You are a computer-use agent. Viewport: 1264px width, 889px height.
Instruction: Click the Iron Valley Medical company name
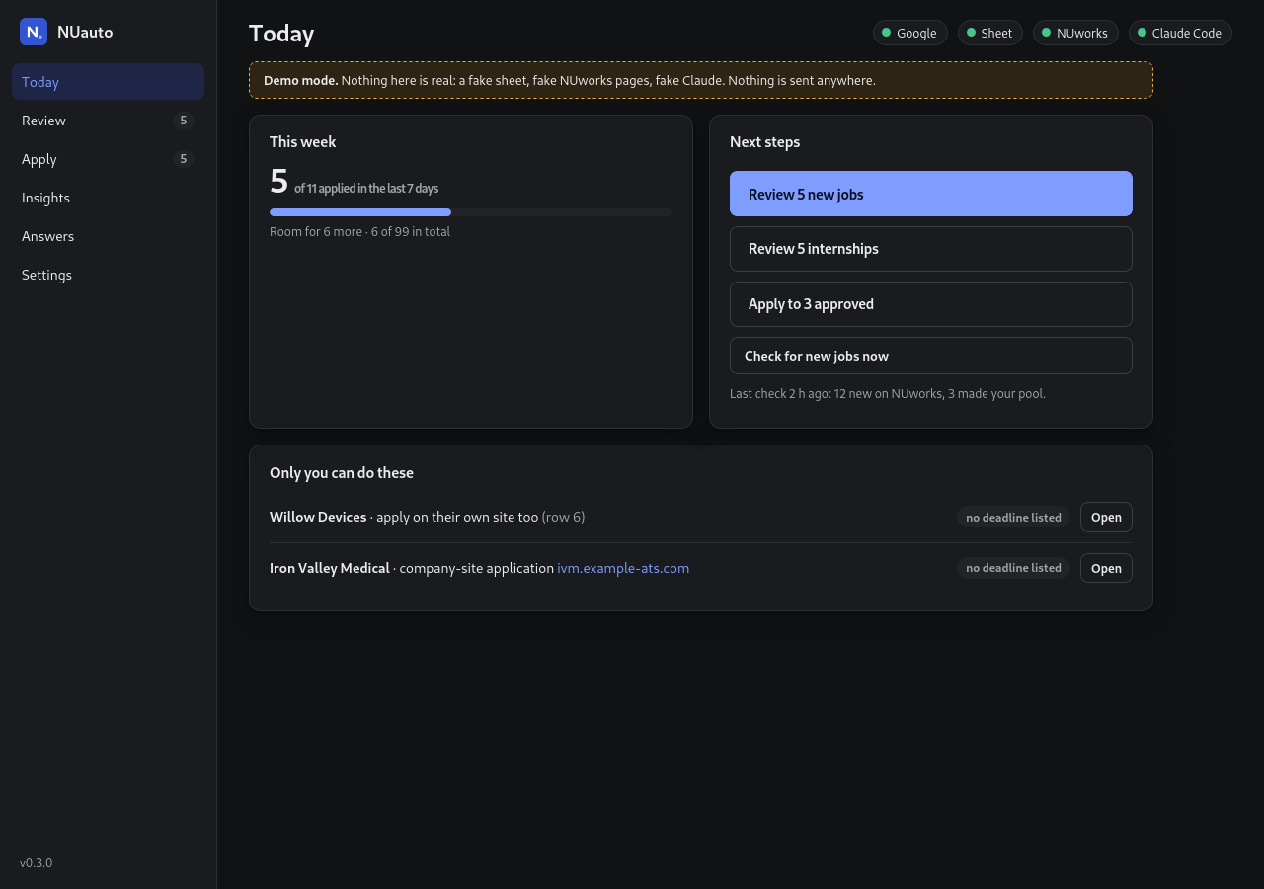click(330, 568)
